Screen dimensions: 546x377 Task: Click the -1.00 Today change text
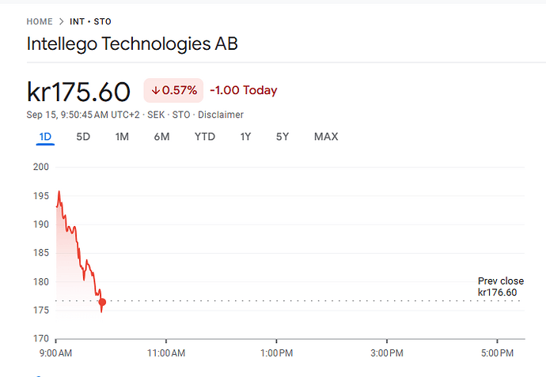coord(244,91)
